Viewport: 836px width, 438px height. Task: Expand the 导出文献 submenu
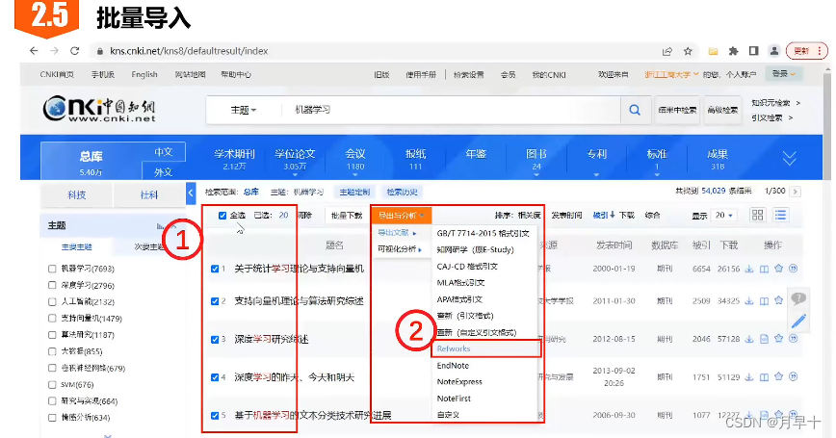pos(397,232)
